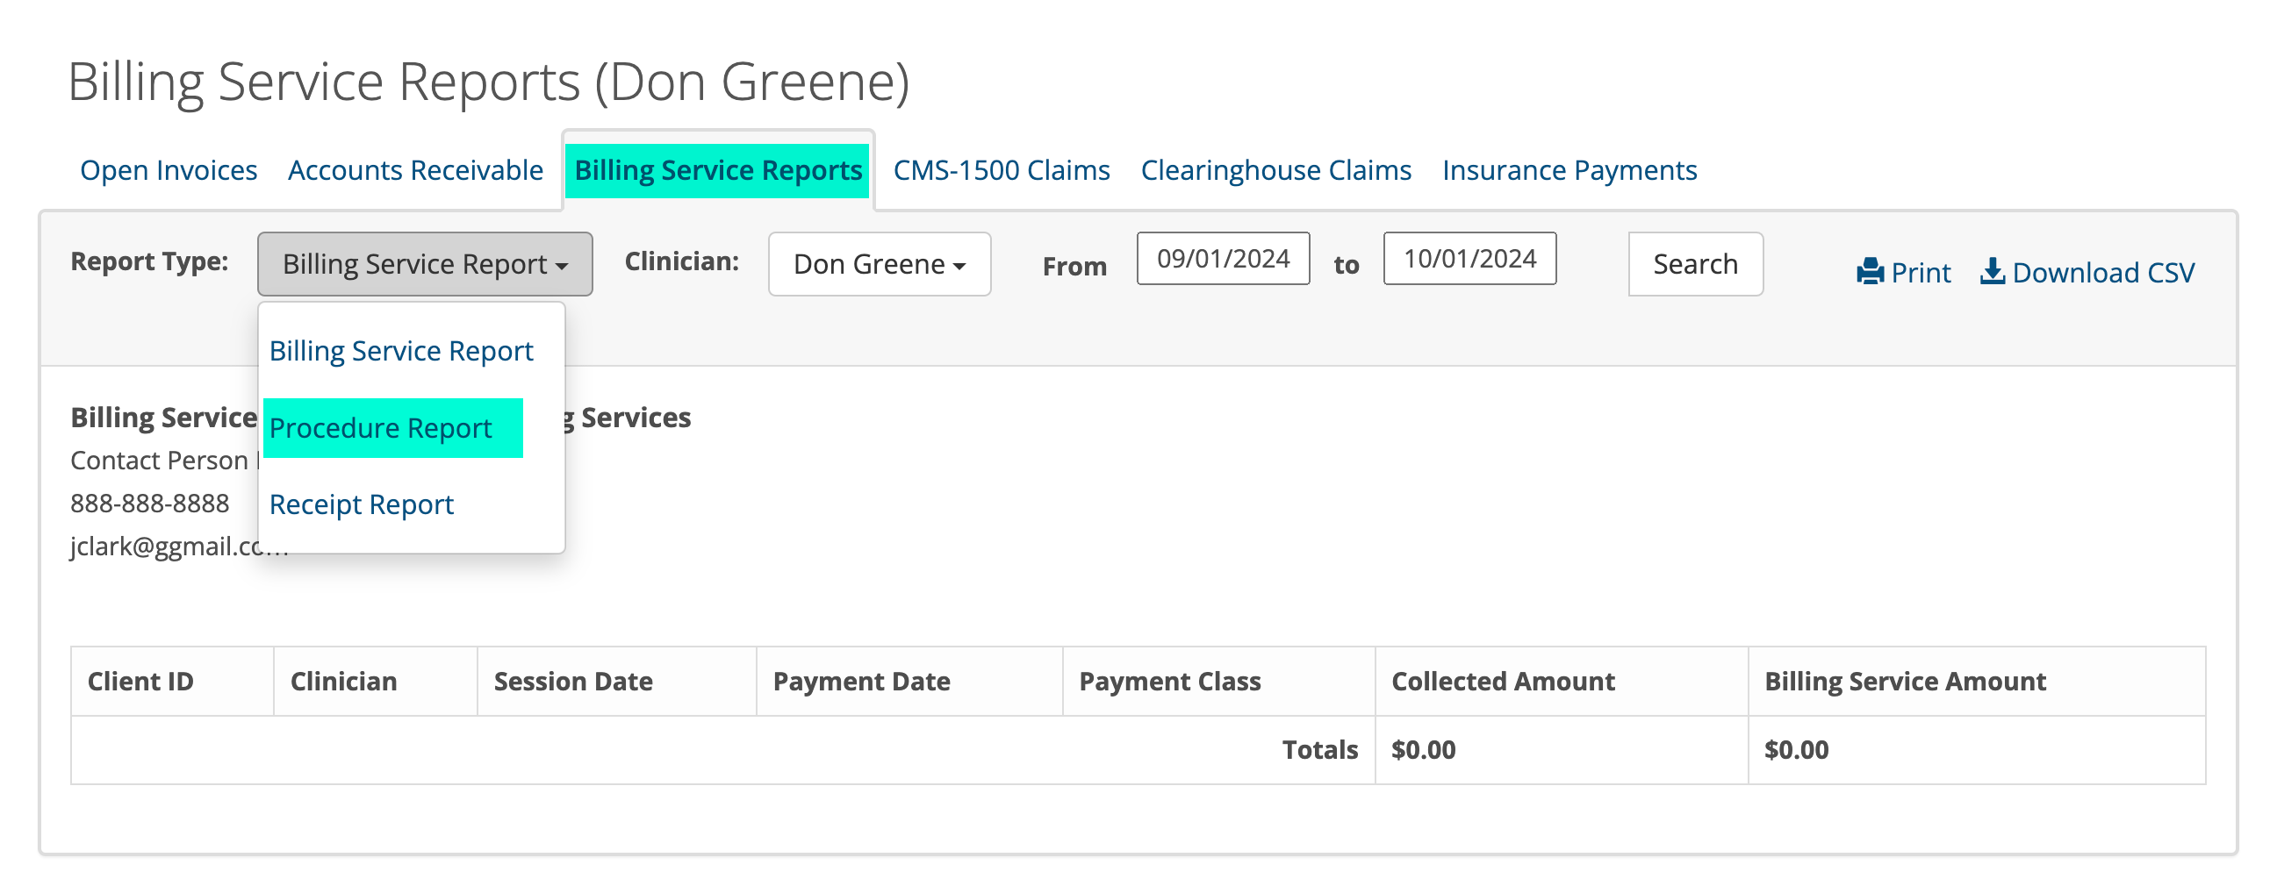Choose Procedure Report from the dropdown list
2277x879 pixels.
(380, 427)
